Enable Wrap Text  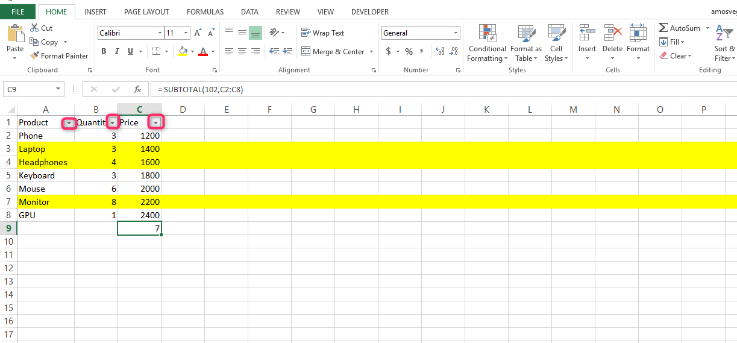pyautogui.click(x=323, y=33)
